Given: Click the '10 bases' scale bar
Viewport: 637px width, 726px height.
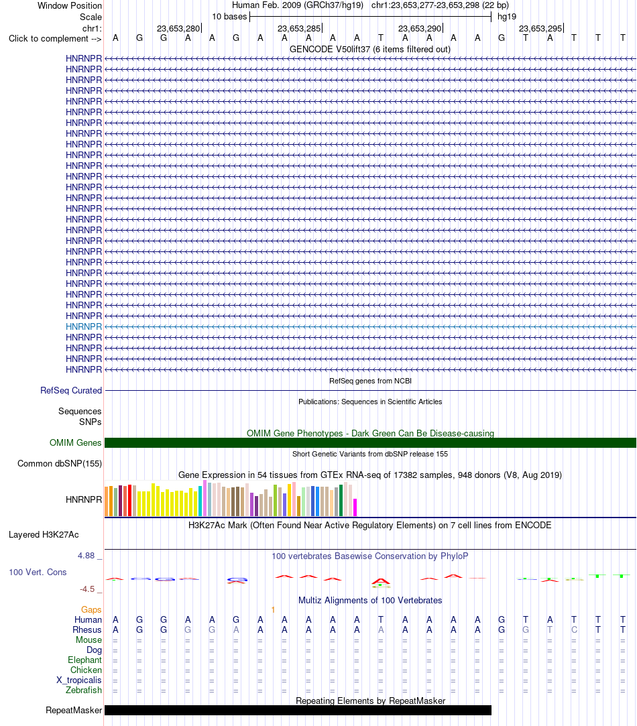Looking at the screenshot, I should [370, 17].
